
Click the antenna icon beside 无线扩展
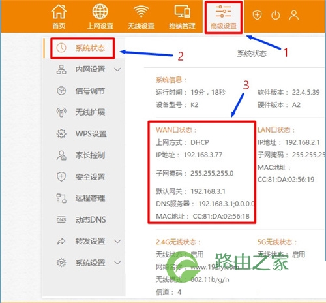point(61,112)
